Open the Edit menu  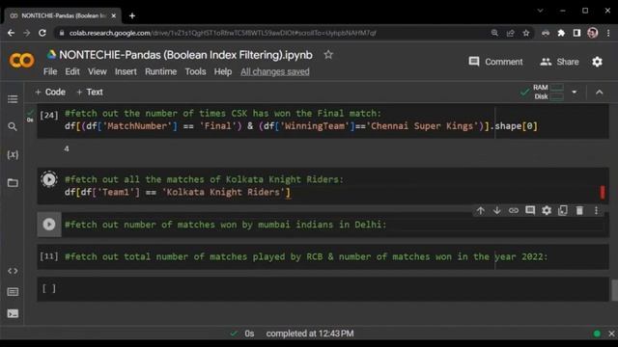[72, 71]
